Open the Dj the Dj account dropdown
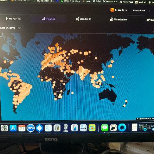Image resolution: width=154 pixels, height=154 pixels. point(119,10)
